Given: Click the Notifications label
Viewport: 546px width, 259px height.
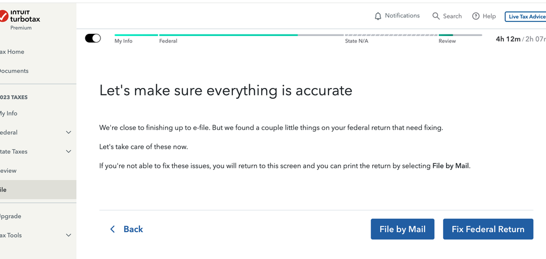Looking at the screenshot, I should click(x=402, y=16).
